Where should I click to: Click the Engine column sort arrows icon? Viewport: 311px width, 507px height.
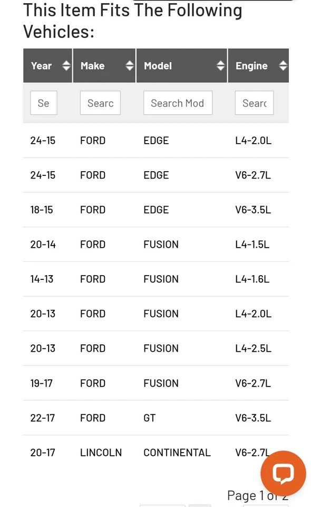(283, 65)
